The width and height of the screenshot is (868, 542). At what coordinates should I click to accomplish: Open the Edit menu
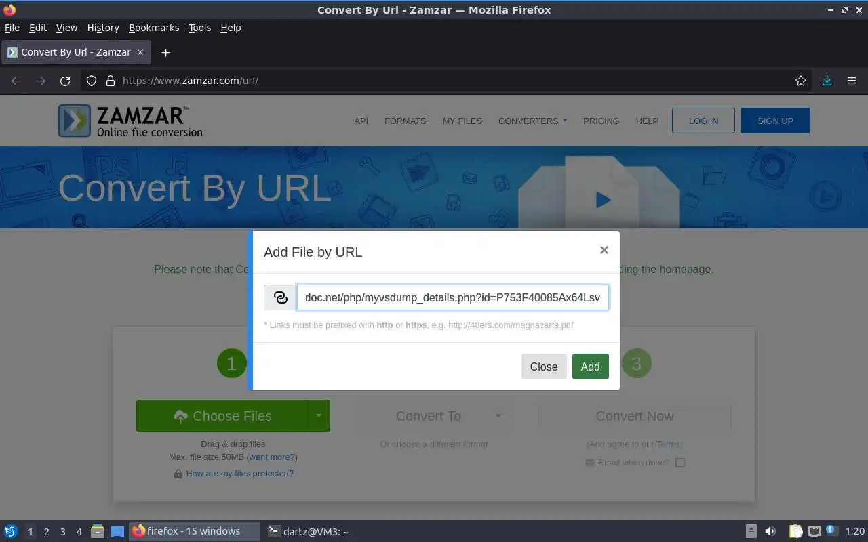(x=38, y=28)
